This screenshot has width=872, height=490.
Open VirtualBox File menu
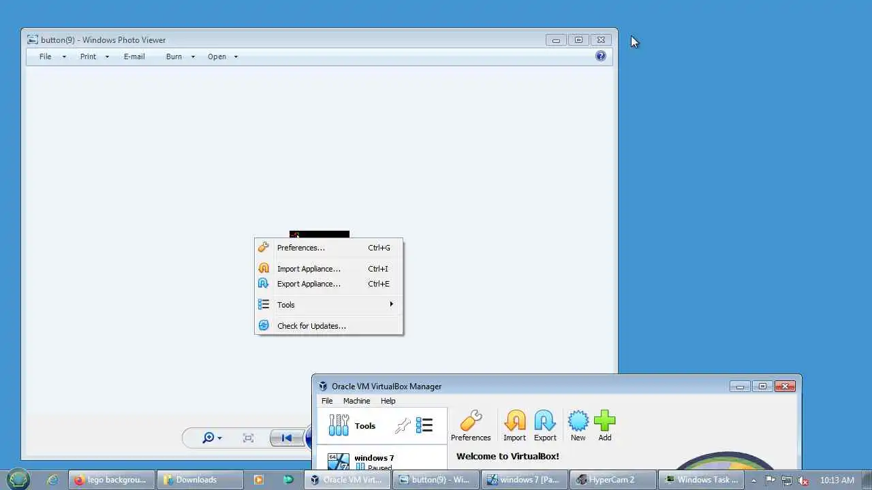pos(327,401)
